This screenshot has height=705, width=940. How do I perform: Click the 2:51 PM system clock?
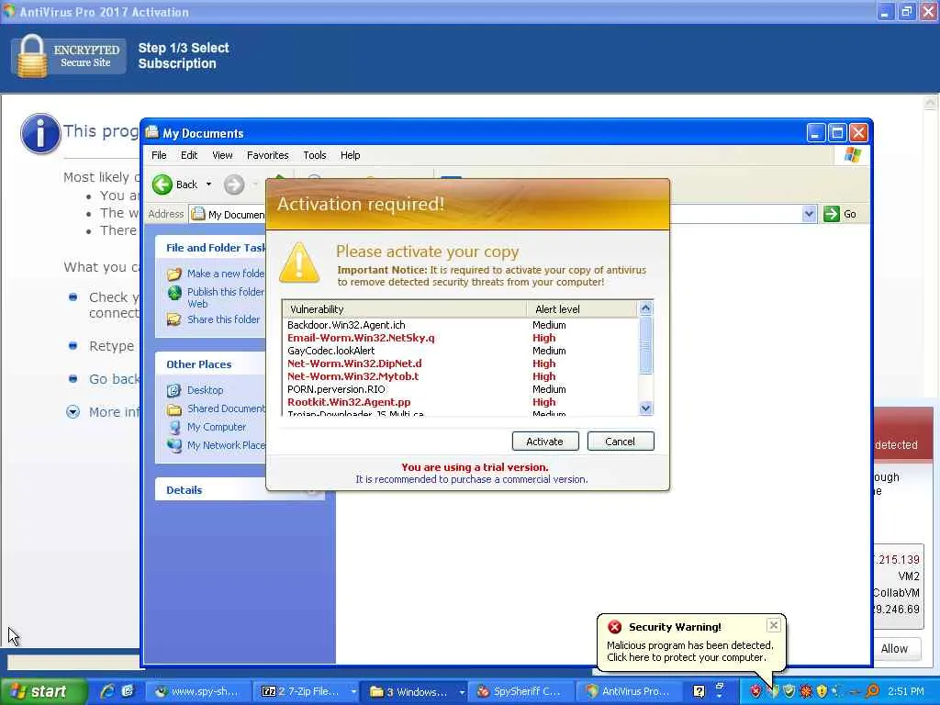tap(906, 692)
